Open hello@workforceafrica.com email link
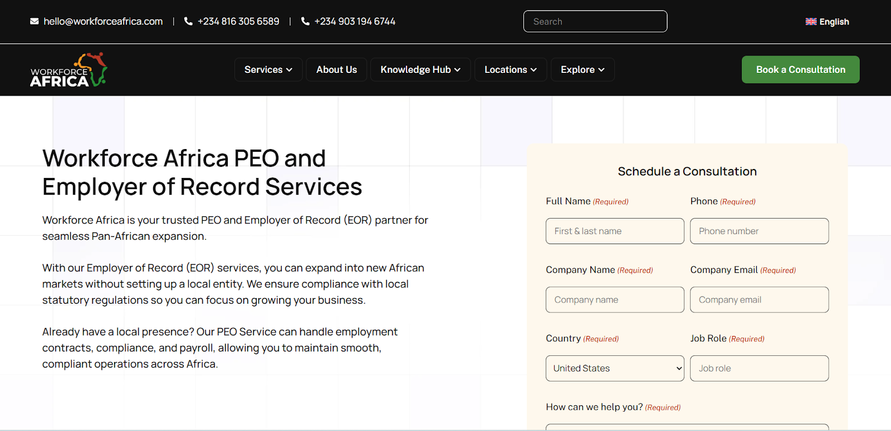891x431 pixels. pyautogui.click(x=103, y=21)
